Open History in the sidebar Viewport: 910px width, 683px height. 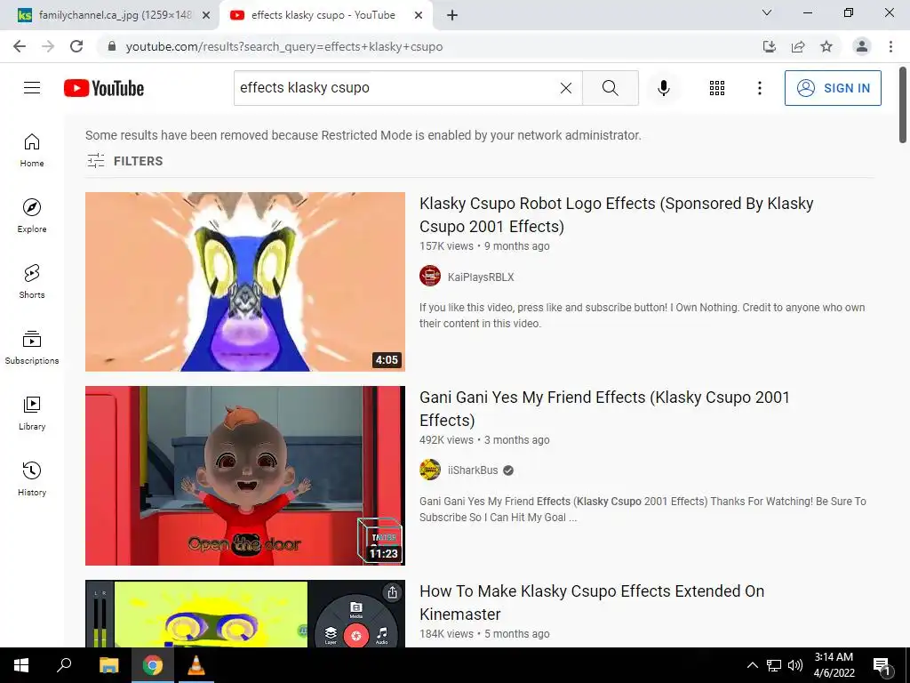[x=32, y=478]
